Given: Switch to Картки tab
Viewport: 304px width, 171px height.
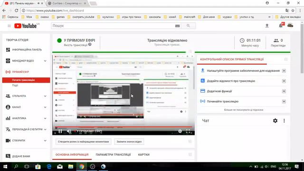Looking at the screenshot, I should (143, 155).
